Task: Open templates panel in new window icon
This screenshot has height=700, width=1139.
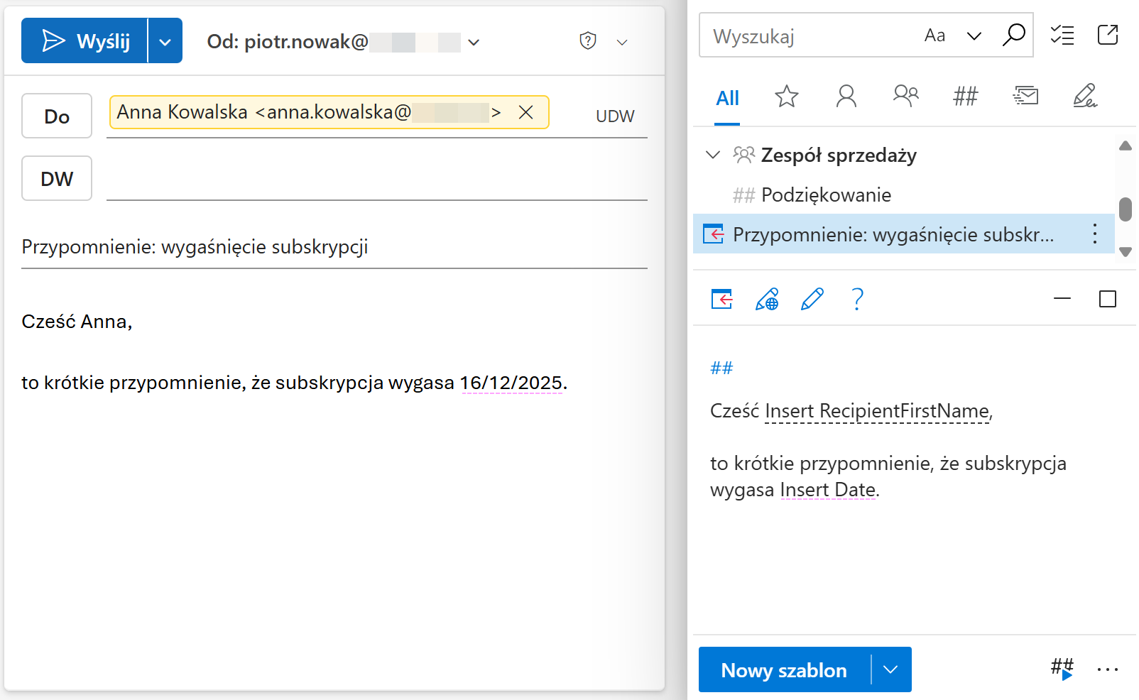Action: tap(1108, 35)
